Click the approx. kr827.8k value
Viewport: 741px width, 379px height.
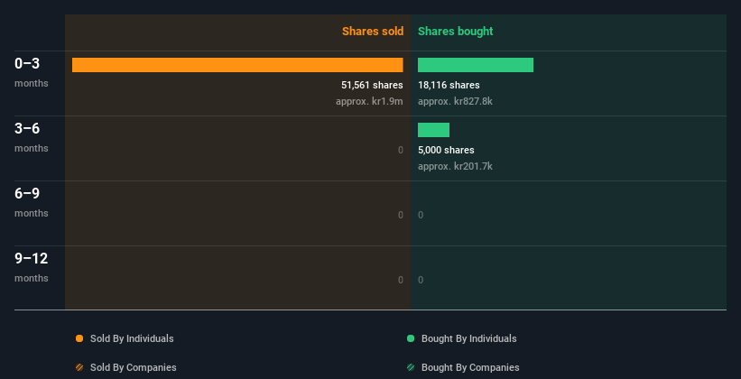click(x=455, y=101)
